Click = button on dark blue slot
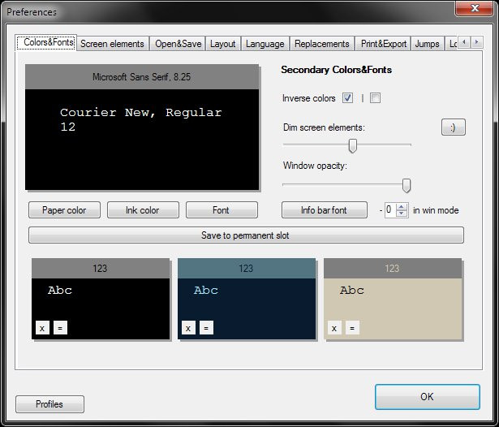The height and width of the screenshot is (427, 499). [206, 328]
